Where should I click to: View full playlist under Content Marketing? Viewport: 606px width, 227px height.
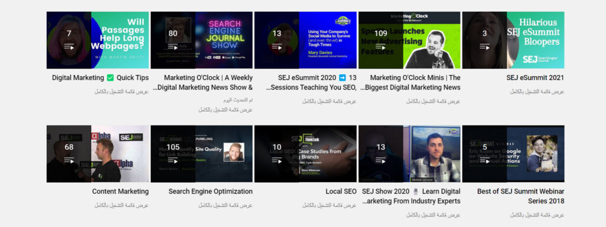tap(122, 205)
